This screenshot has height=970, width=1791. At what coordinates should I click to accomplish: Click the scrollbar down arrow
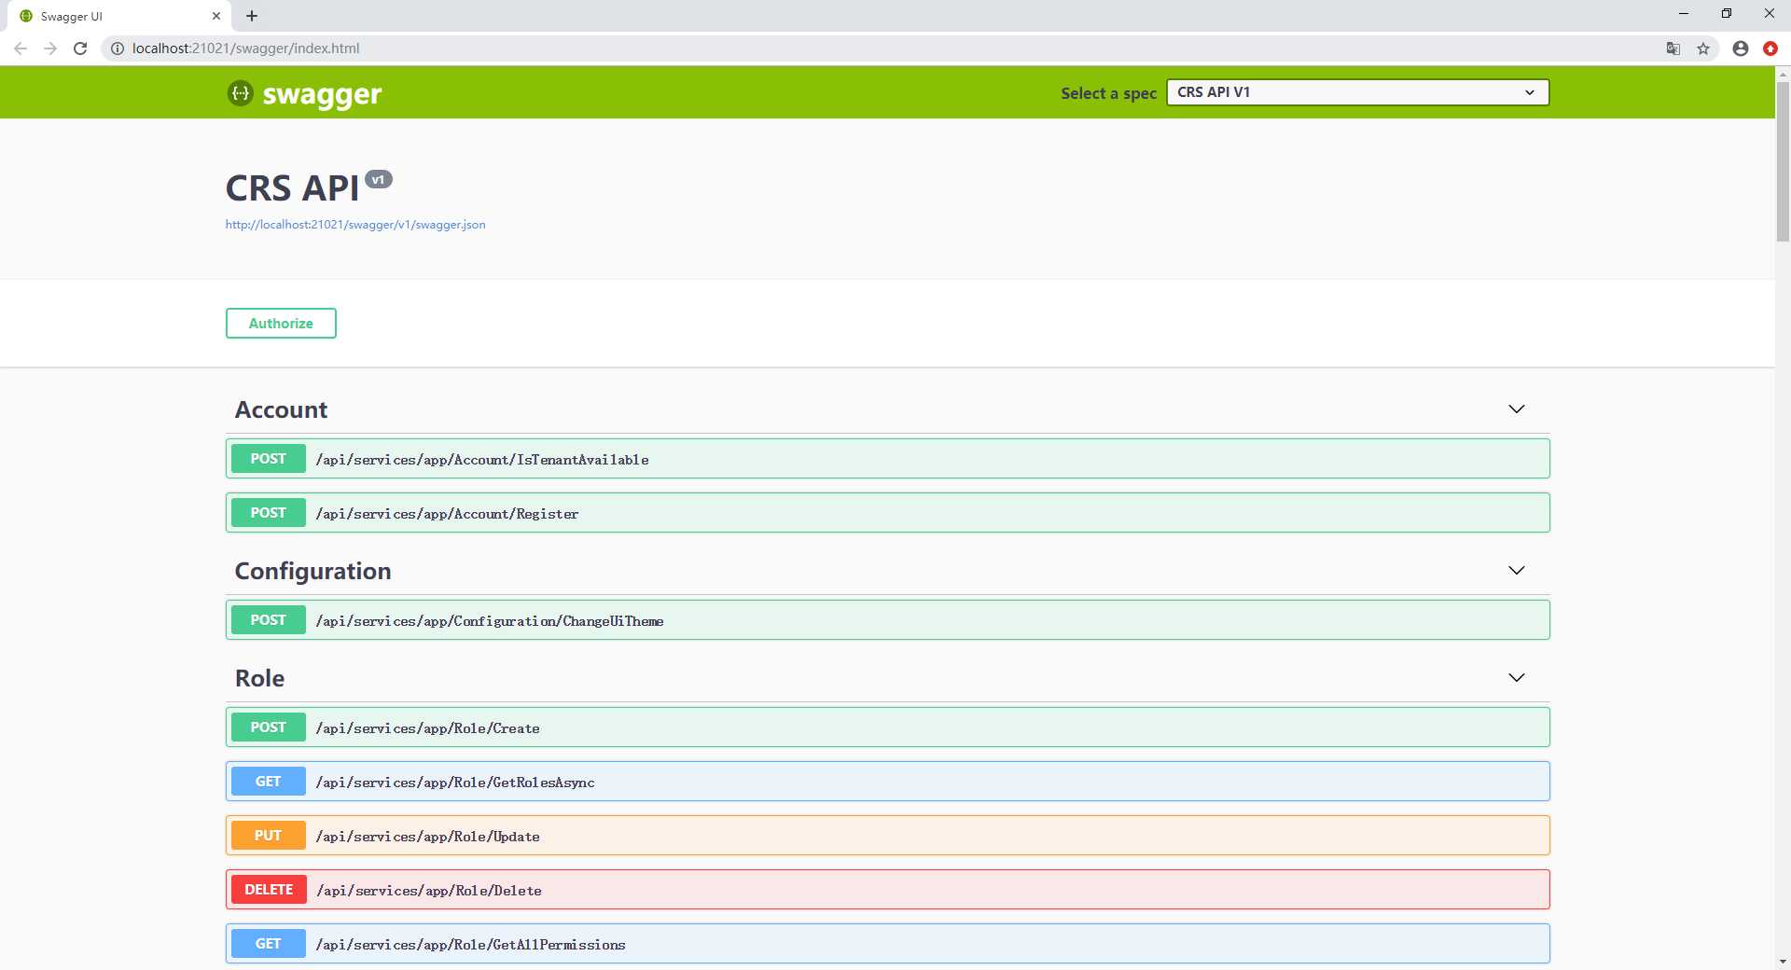[1783, 962]
